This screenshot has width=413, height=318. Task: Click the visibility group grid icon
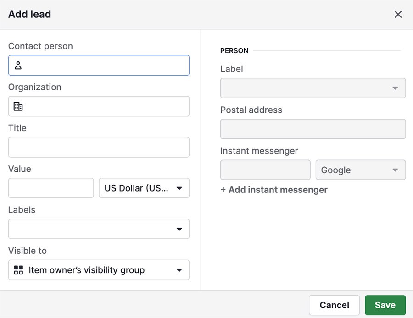(x=18, y=270)
